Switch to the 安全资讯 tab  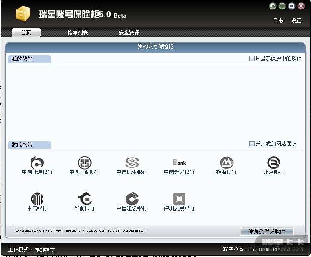[x=129, y=33]
